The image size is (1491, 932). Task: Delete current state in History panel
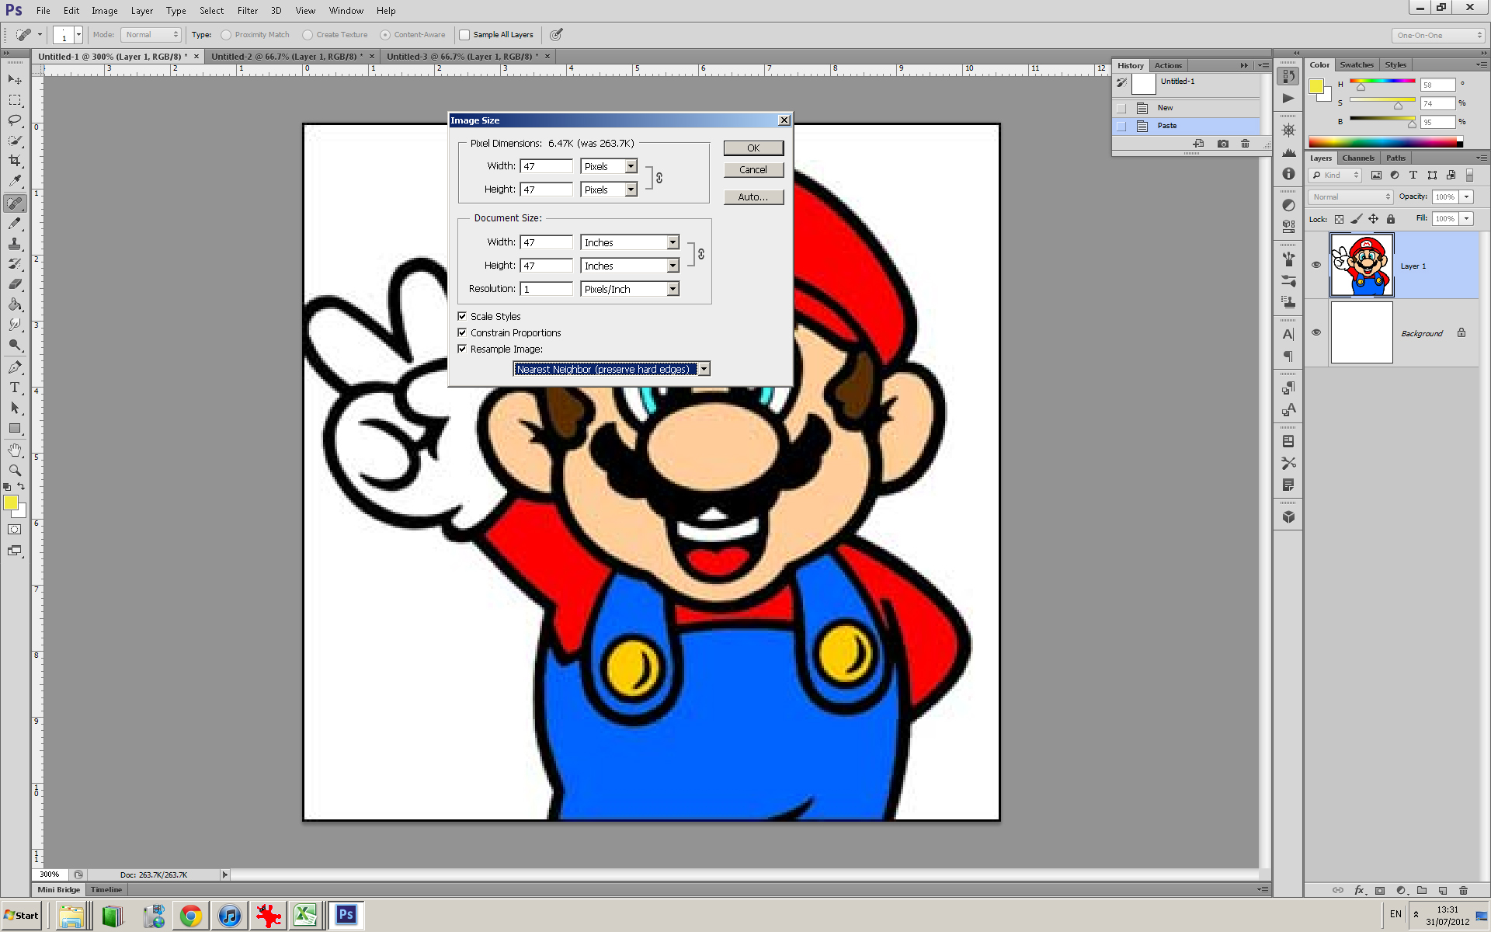coord(1245,144)
